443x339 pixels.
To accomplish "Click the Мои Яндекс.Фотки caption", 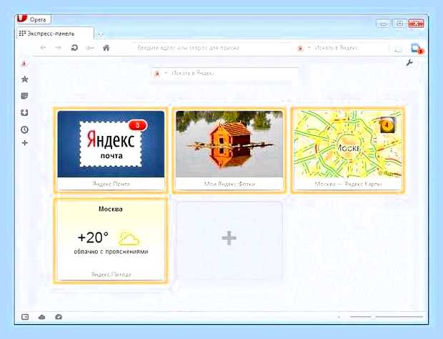I will [x=229, y=184].
